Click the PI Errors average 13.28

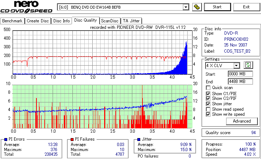[x=53, y=145]
